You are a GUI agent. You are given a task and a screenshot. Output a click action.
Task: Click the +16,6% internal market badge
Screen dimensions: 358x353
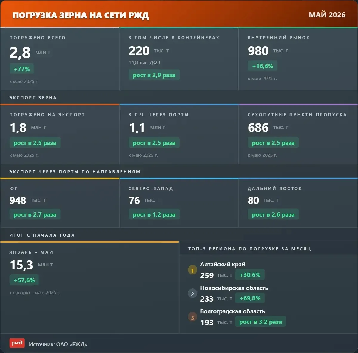click(x=263, y=66)
